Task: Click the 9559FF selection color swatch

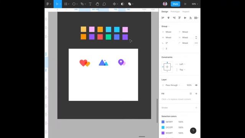Action: tap(163, 133)
